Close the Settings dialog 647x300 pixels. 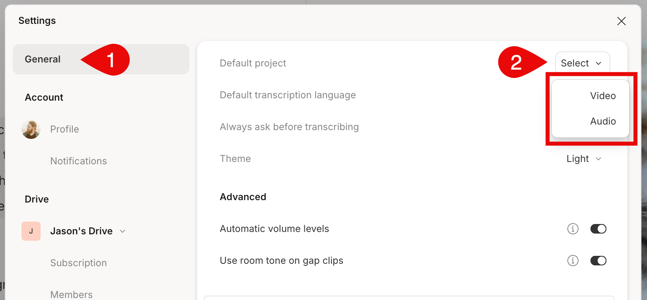pos(621,21)
